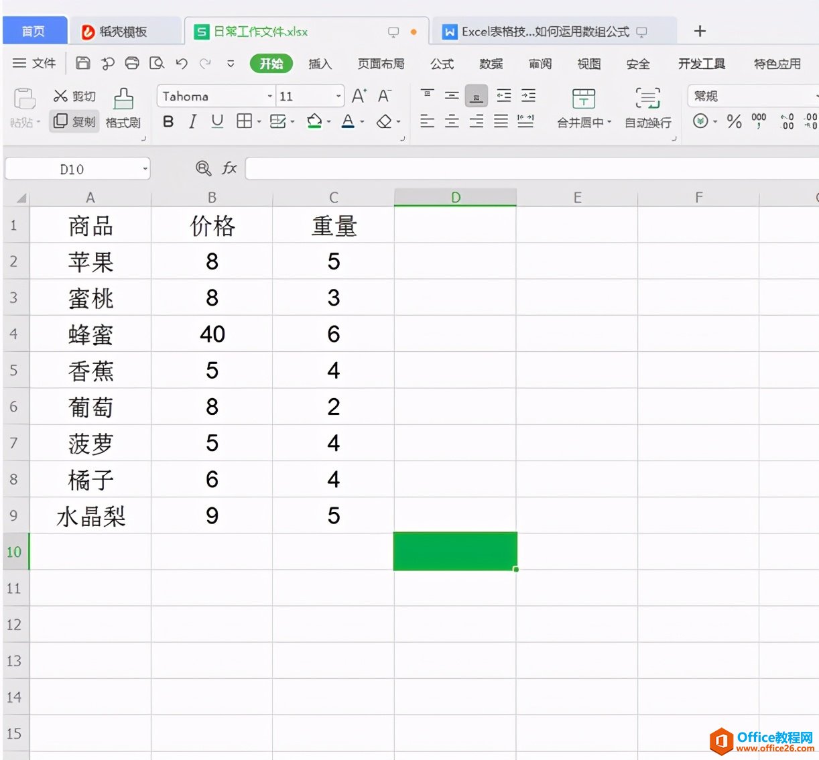Open the Insert (插入) ribbon tab
This screenshot has height=760, width=819.
point(320,64)
